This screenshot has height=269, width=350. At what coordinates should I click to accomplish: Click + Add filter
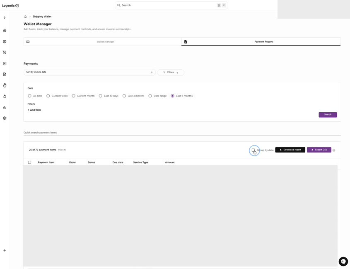click(x=34, y=110)
